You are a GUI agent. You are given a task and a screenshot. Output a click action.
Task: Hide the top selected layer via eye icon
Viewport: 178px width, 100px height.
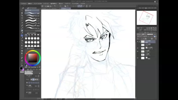click(x=138, y=42)
